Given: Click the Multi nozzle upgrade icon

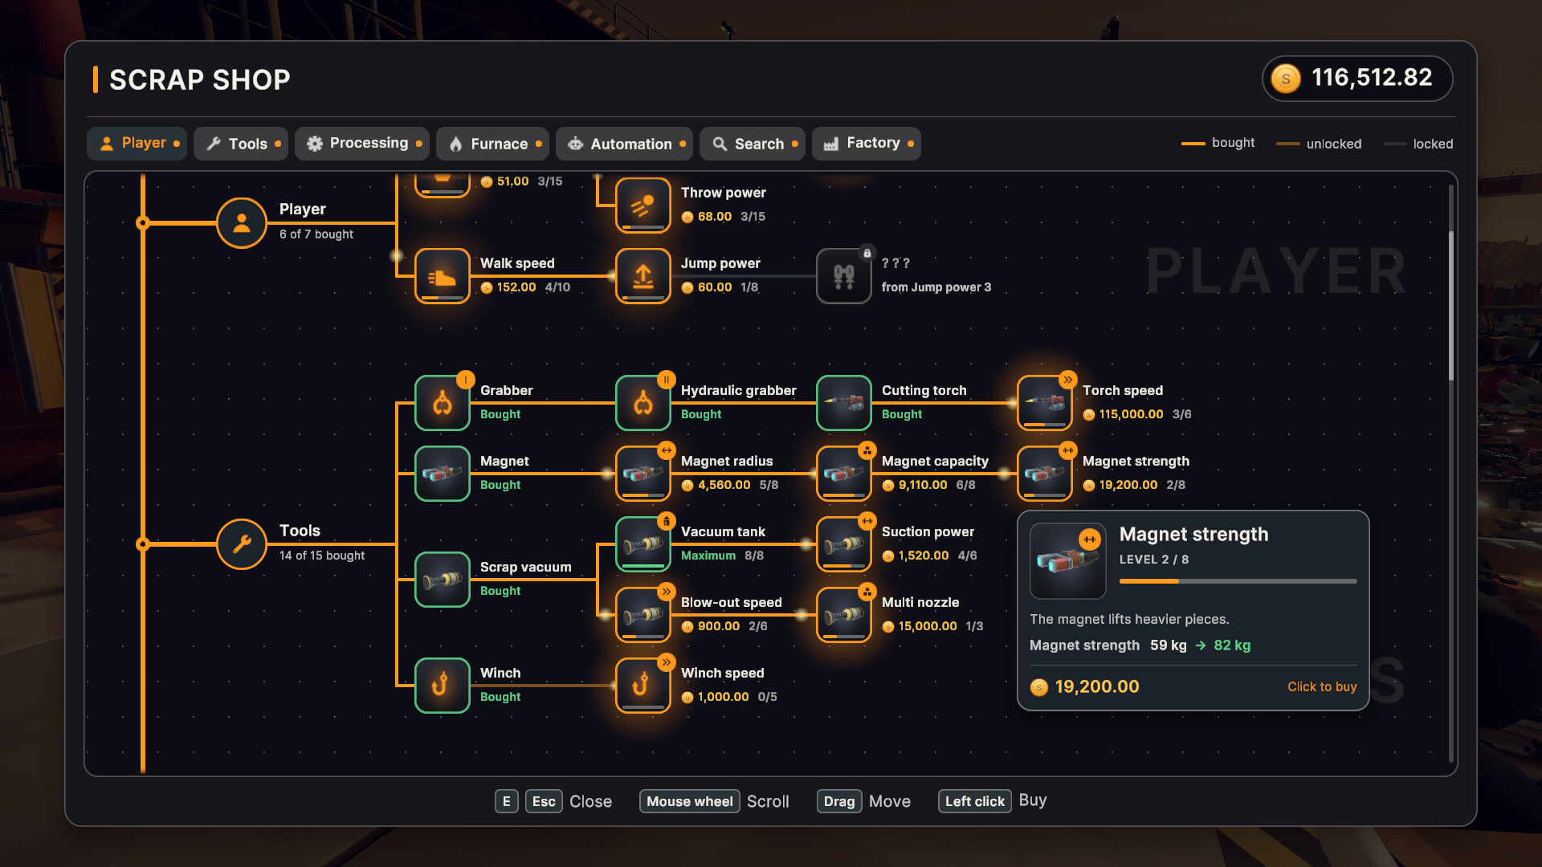Looking at the screenshot, I should 843,615.
